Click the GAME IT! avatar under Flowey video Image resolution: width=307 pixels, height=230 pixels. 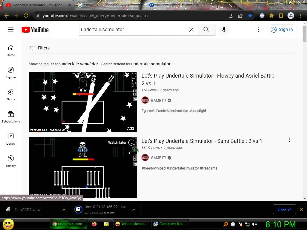(x=145, y=100)
